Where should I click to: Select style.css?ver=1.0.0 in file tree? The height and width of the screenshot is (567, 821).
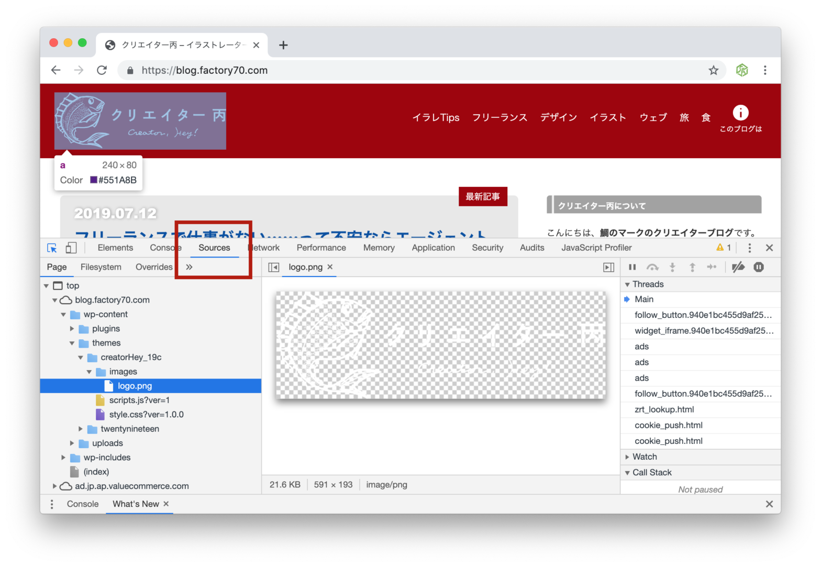pos(146,415)
